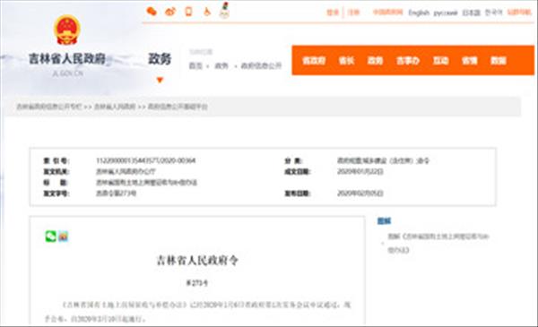This screenshot has height=327, width=538.
Task: Open the 数据 navigation tab
Action: click(x=499, y=61)
